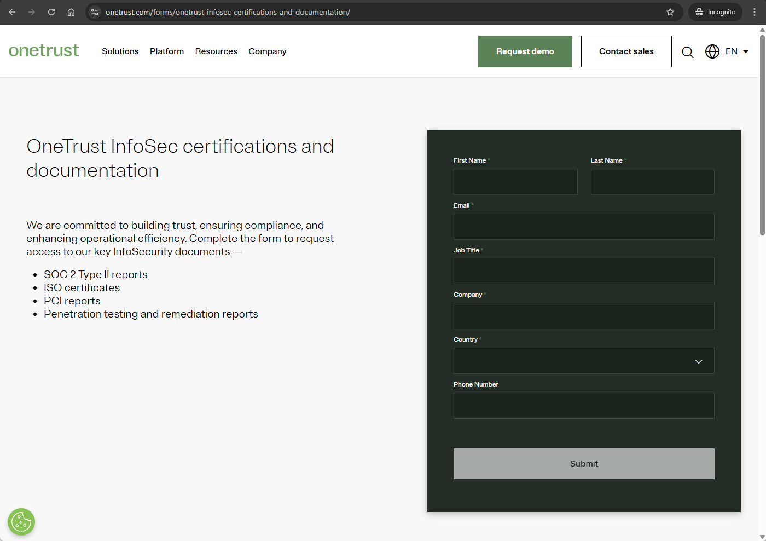Bookmark this page with star icon
Image resolution: width=766 pixels, height=541 pixels.
pyautogui.click(x=670, y=12)
